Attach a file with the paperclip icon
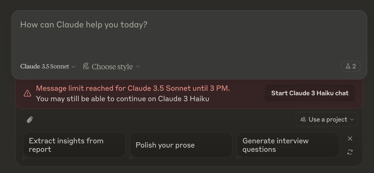 [x=30, y=120]
